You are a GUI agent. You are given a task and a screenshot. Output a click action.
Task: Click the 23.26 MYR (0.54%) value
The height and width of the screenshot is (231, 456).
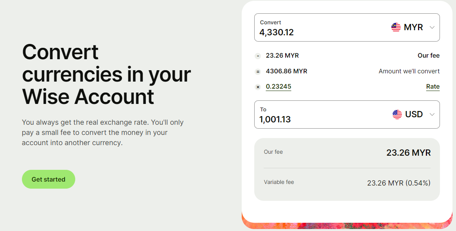click(398, 183)
